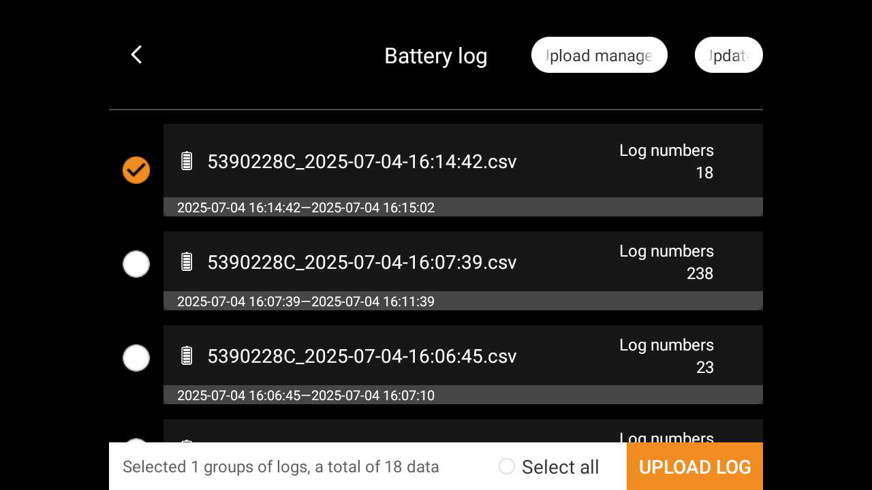Select the 16:07:39 log checkbox
This screenshot has height=490, width=872.
[x=136, y=264]
